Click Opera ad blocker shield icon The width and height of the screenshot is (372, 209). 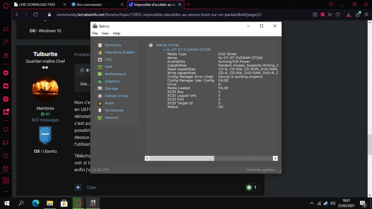coord(323,14)
